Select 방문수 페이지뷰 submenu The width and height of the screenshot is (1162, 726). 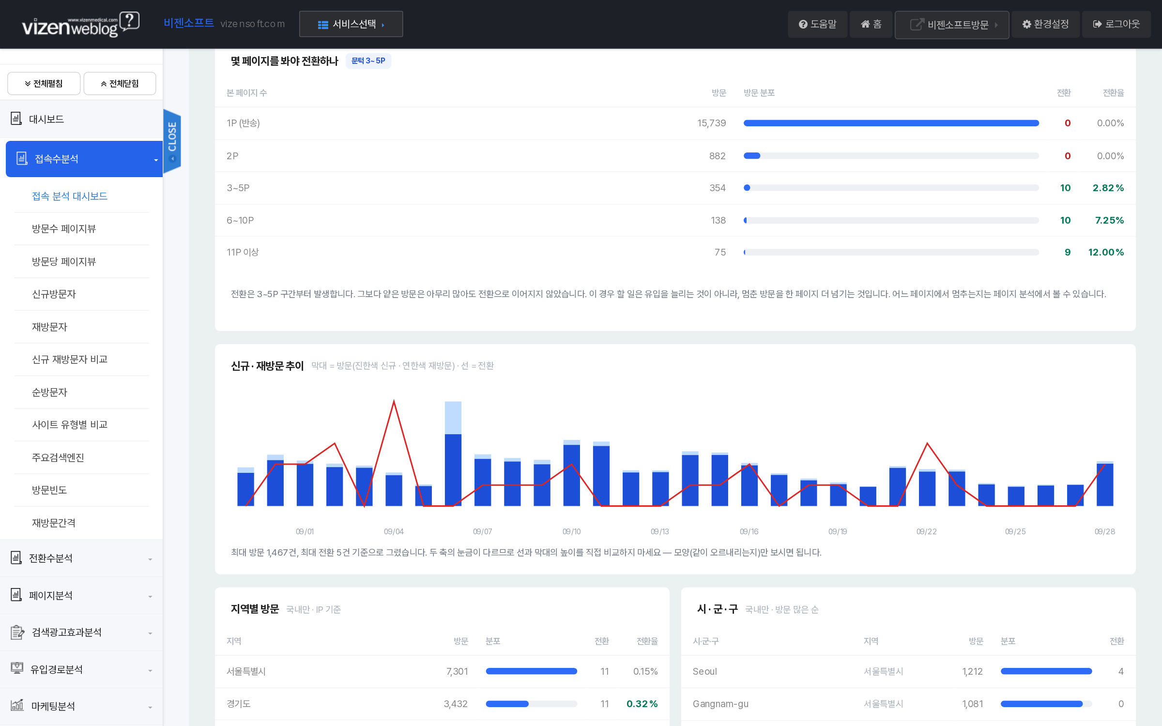click(64, 229)
